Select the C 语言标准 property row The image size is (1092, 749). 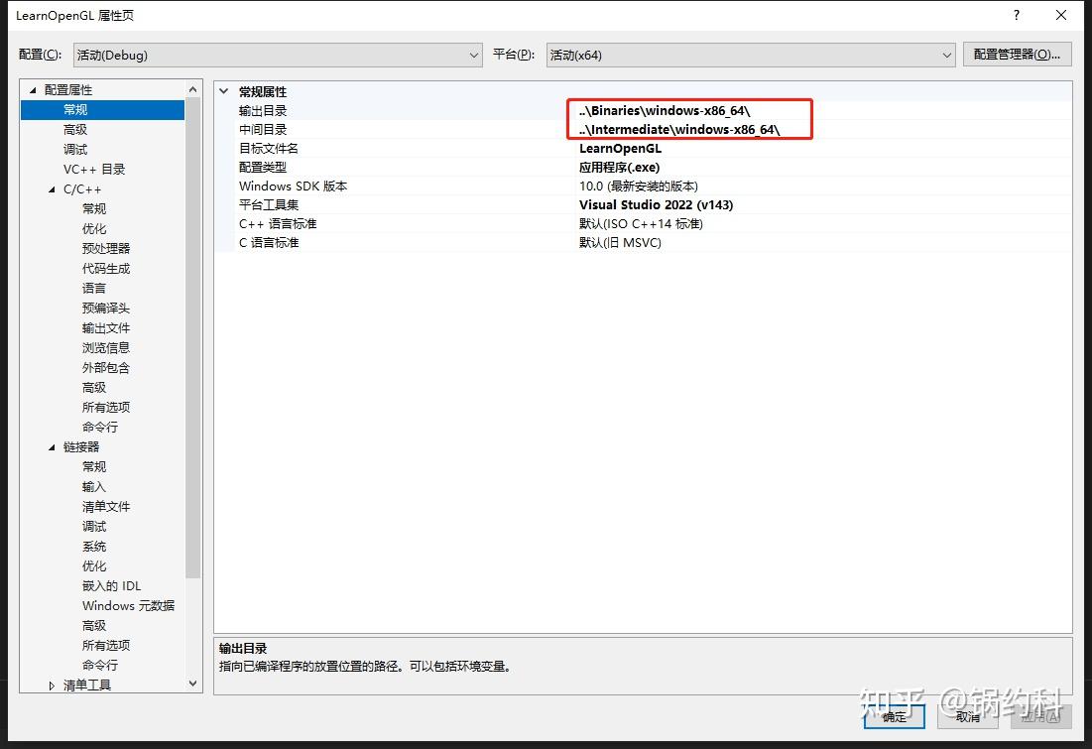point(644,242)
